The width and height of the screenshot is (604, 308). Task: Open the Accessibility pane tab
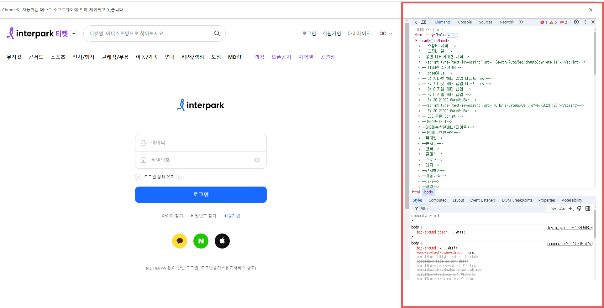coord(572,200)
